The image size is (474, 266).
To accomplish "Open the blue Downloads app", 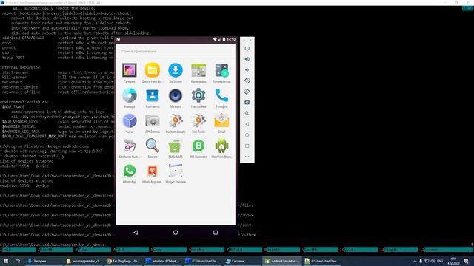I will (176, 71).
